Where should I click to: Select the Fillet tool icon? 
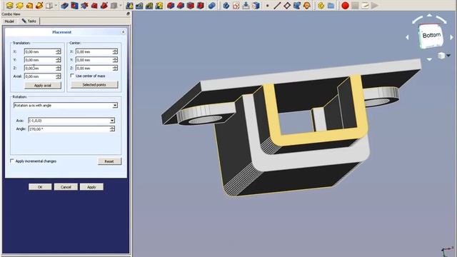click(x=171, y=5)
